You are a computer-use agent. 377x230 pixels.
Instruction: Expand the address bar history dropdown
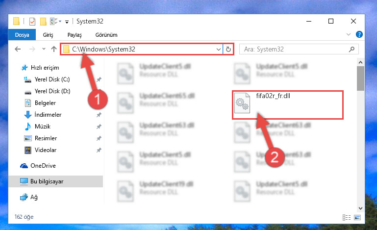click(218, 50)
